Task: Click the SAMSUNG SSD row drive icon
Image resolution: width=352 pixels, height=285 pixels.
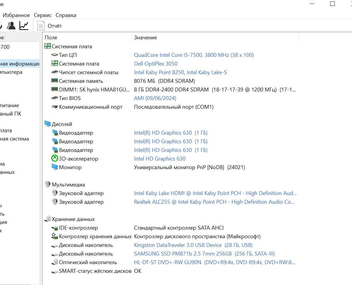Action: 54,255
